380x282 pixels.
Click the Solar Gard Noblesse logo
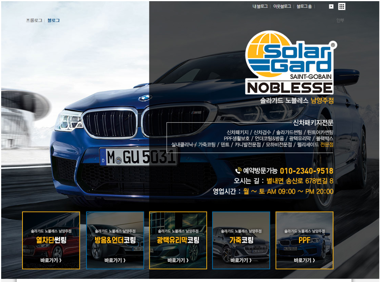[290, 62]
